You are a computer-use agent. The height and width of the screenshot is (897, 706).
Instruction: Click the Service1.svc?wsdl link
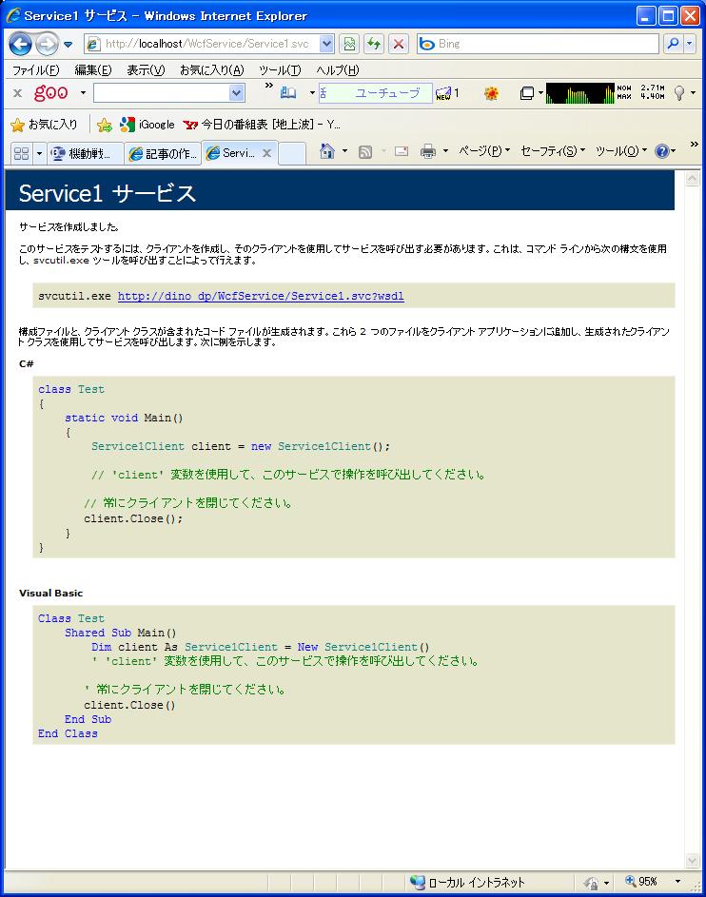tap(261, 296)
